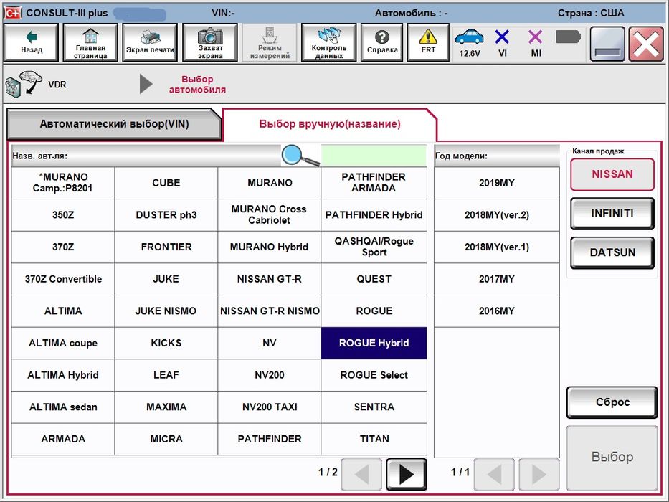Click the breadcrumb play arrow
Screen dimensions: 669x502
146,84
